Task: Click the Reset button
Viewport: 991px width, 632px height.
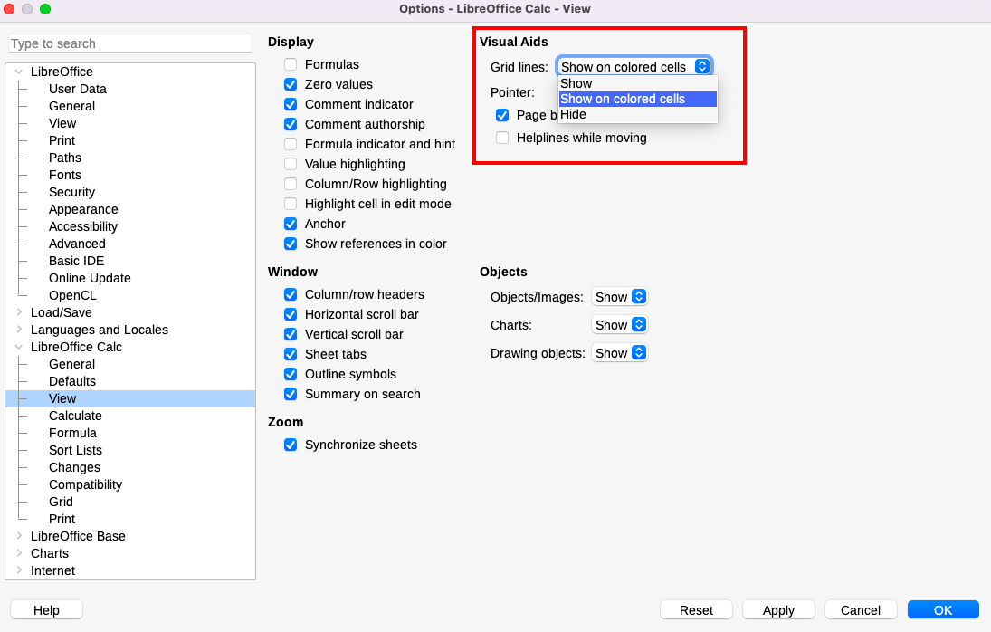Action: [696, 610]
